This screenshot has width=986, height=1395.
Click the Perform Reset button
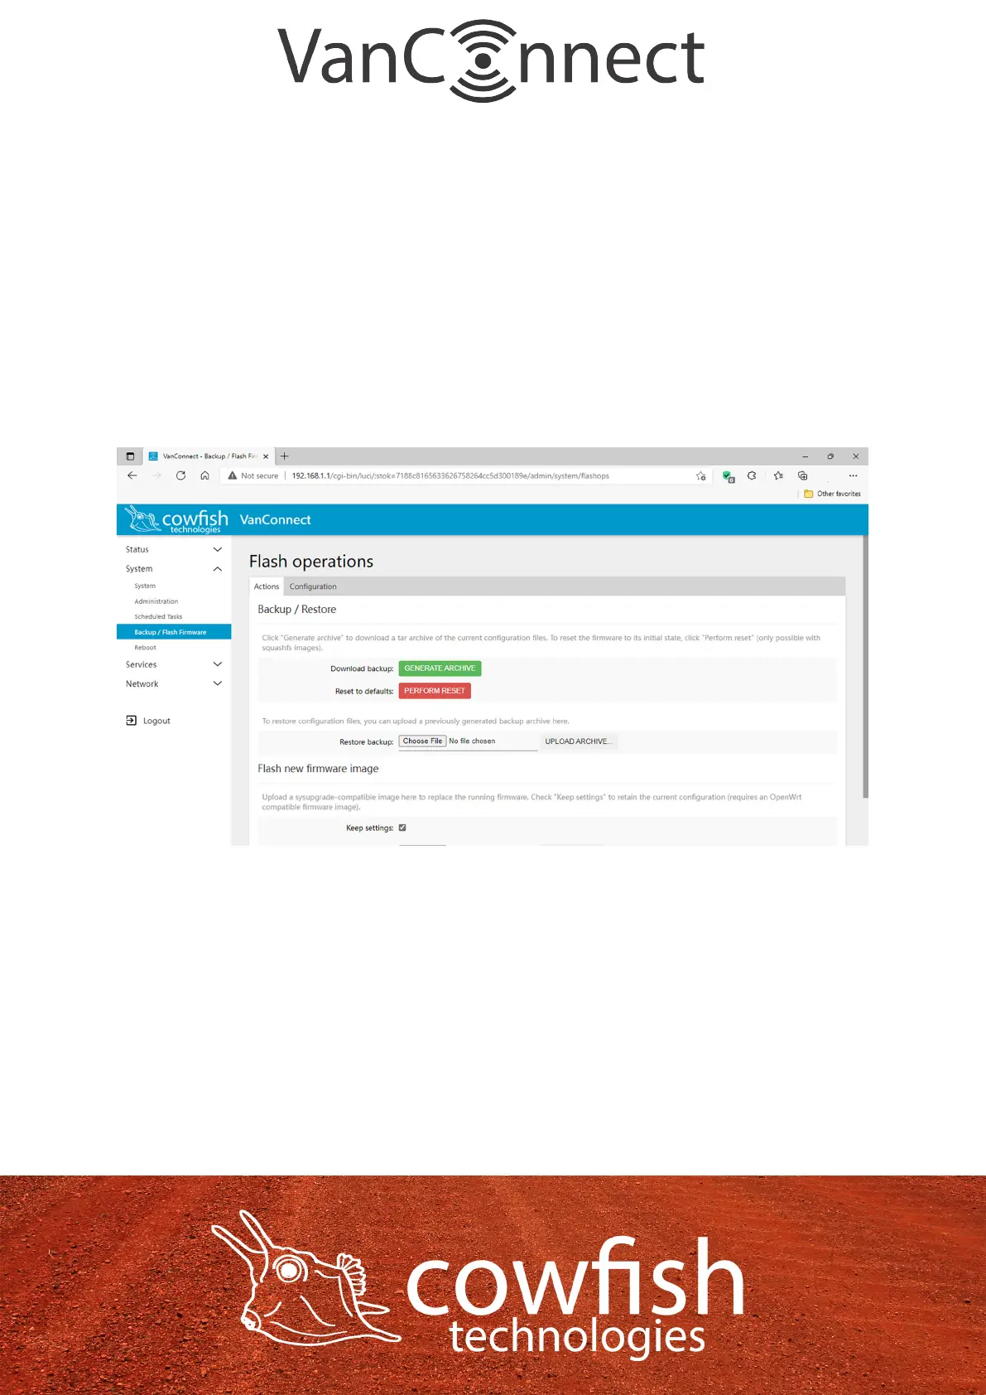pyautogui.click(x=435, y=691)
